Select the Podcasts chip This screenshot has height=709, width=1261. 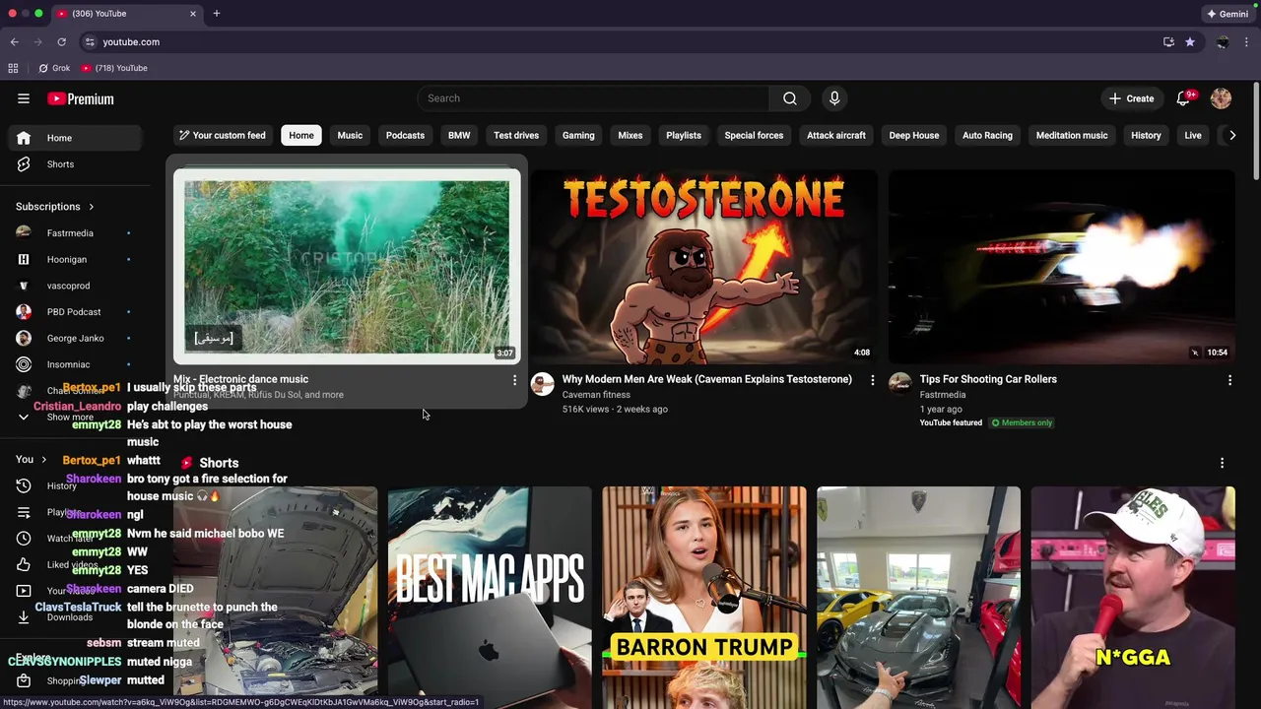coord(405,135)
